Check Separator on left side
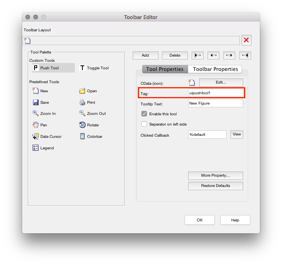Viewport: 282px width, 265px height. click(x=144, y=124)
